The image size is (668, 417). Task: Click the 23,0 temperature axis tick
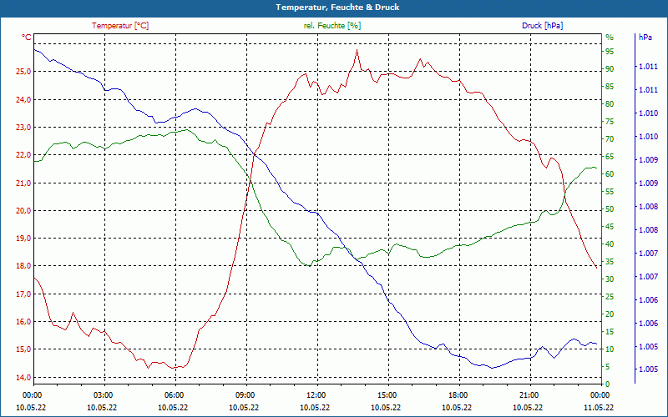[x=23, y=128]
